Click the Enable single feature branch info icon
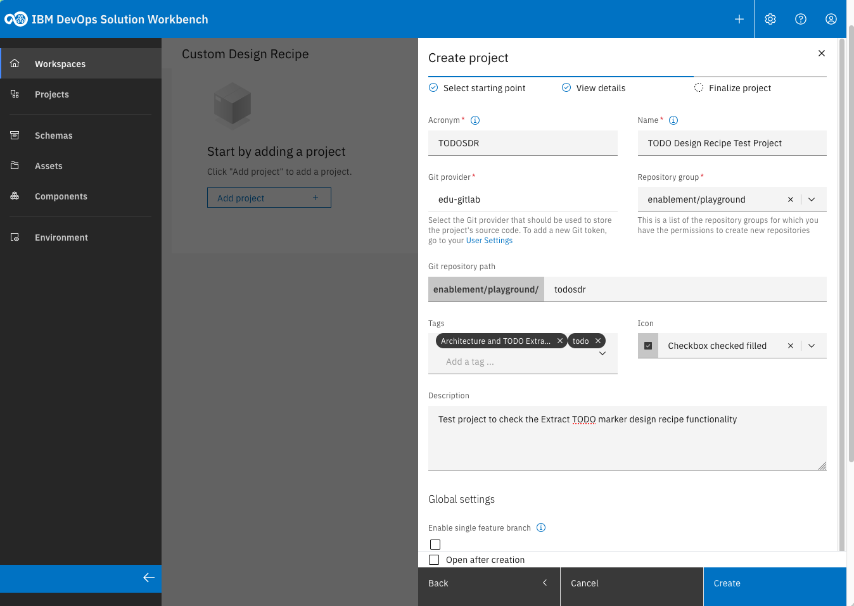 tap(541, 527)
